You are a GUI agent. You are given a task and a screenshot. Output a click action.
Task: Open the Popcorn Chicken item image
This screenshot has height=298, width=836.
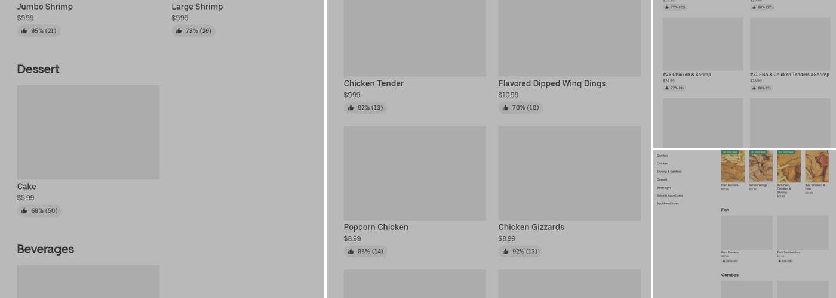(415, 173)
